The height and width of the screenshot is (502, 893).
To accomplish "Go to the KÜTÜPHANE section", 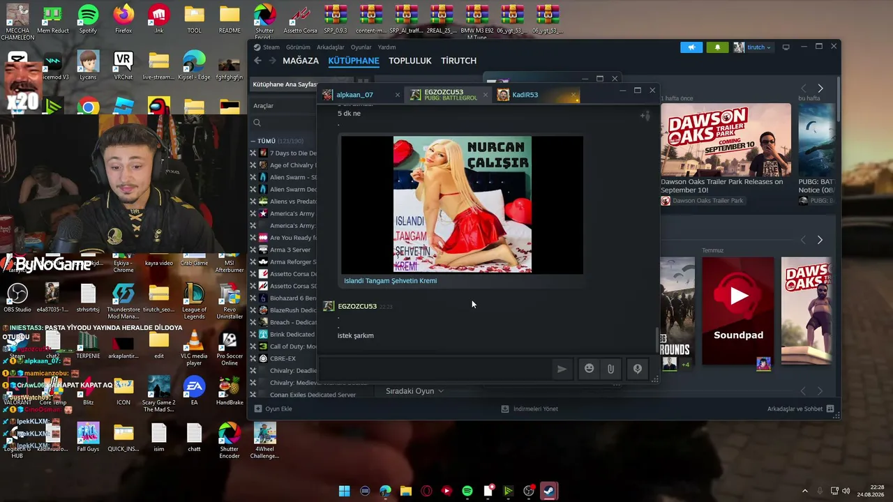I will tap(354, 61).
